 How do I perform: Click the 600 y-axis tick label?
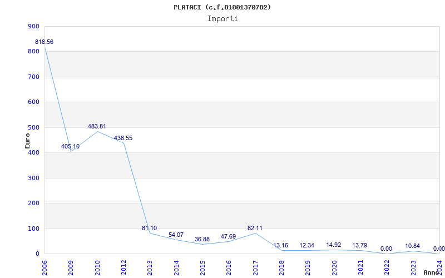[33, 102]
